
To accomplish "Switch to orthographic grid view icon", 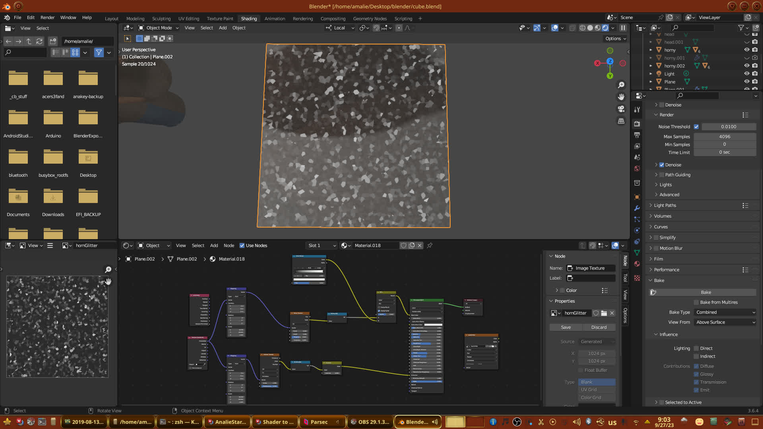I will click(621, 121).
